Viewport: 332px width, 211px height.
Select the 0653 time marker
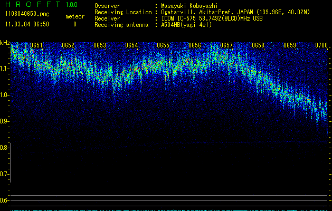100,46
